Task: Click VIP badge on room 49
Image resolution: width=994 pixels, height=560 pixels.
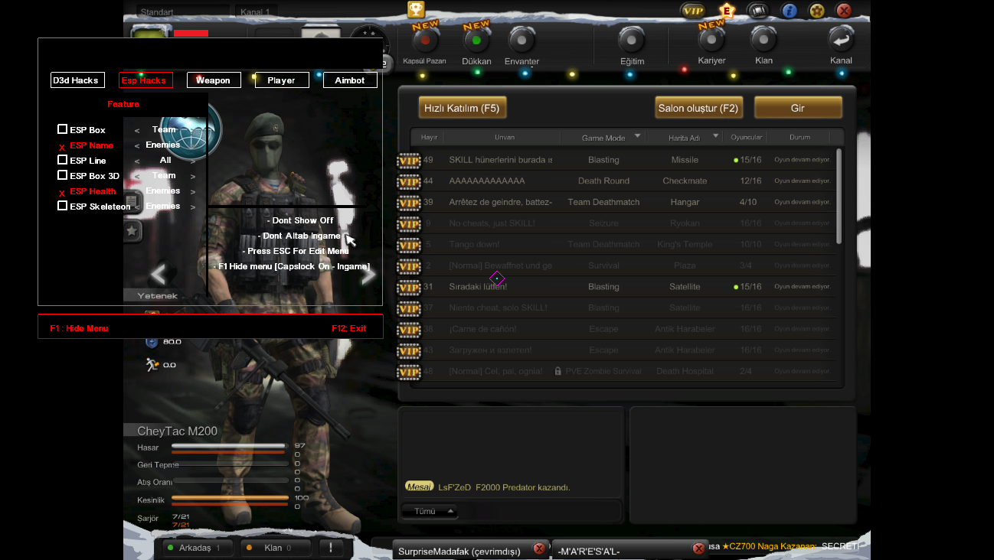Action: 409,161
